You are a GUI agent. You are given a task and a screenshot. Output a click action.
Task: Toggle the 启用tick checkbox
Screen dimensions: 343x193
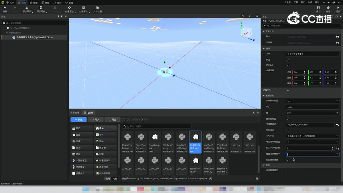click(288, 65)
